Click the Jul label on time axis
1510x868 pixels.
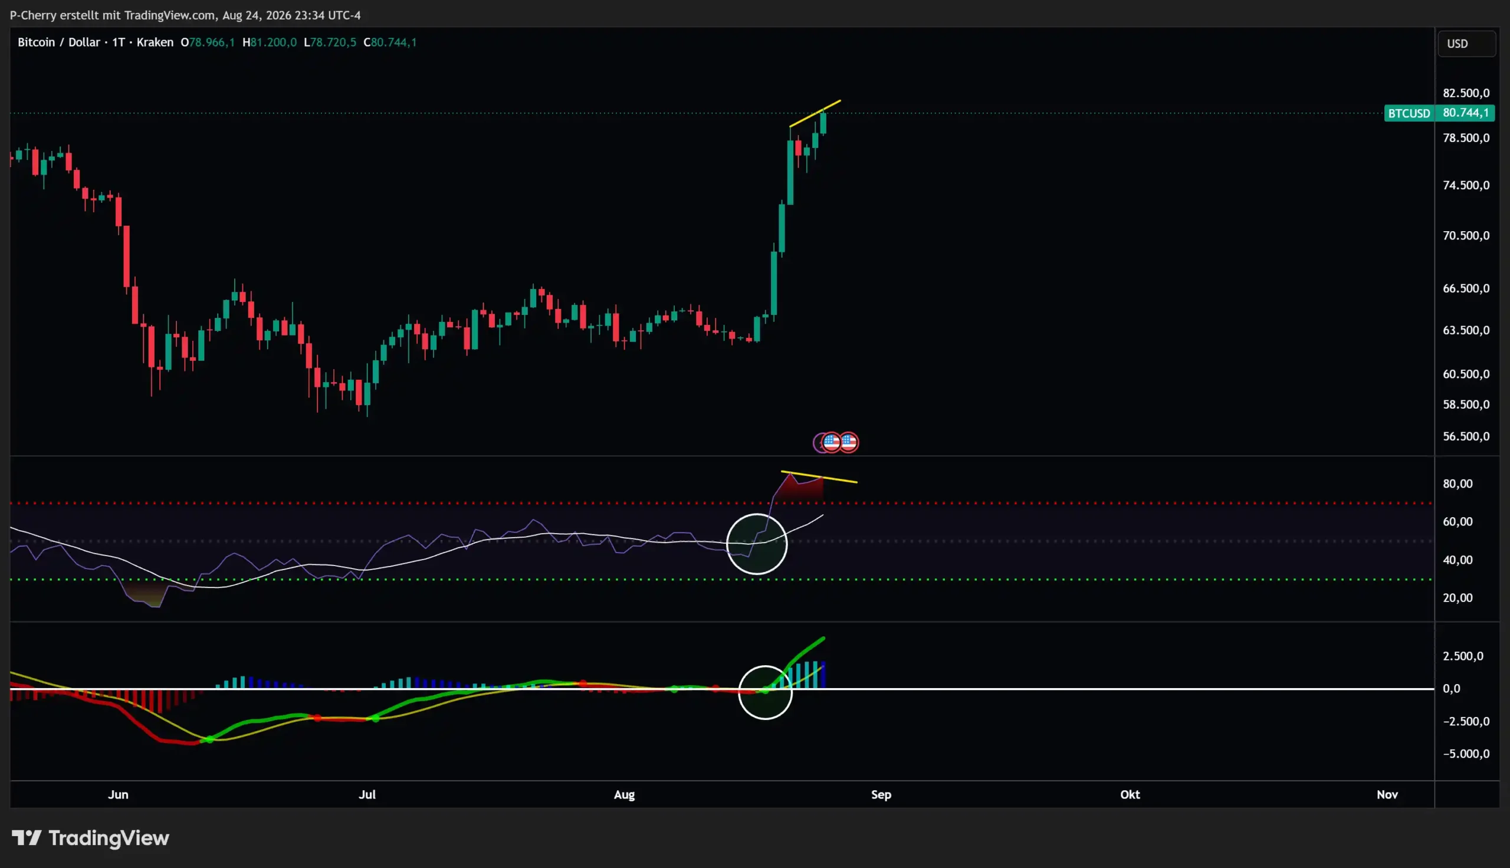(x=367, y=795)
